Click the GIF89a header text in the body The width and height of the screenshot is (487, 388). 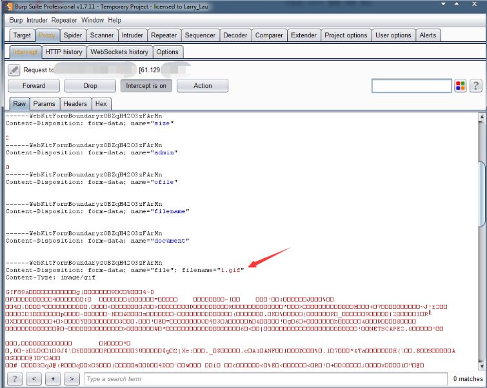pyautogui.click(x=17, y=292)
